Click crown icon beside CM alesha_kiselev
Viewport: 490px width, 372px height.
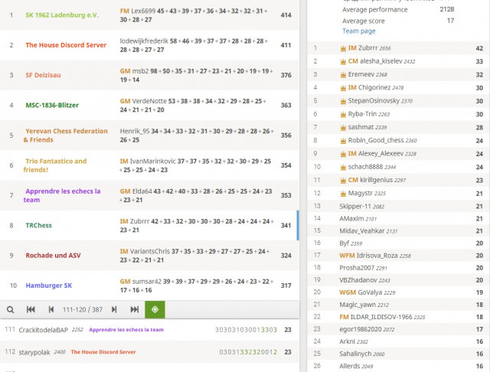click(343, 61)
